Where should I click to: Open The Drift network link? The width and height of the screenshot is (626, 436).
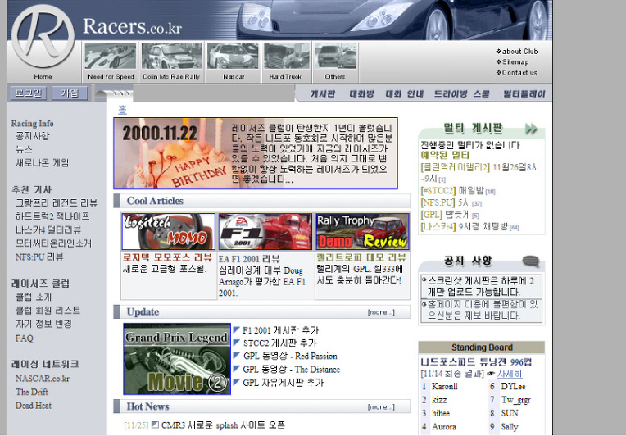click(x=31, y=392)
